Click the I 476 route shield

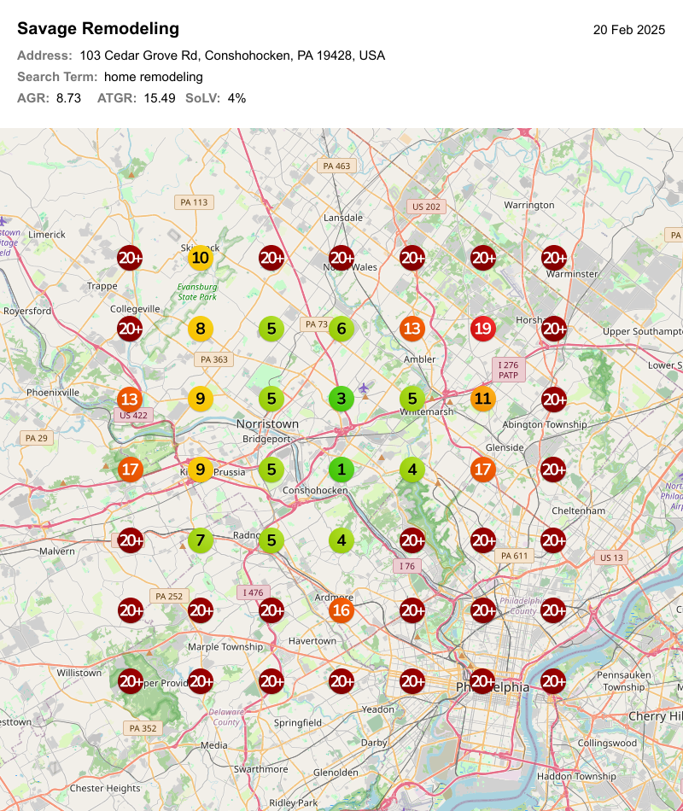click(x=253, y=592)
